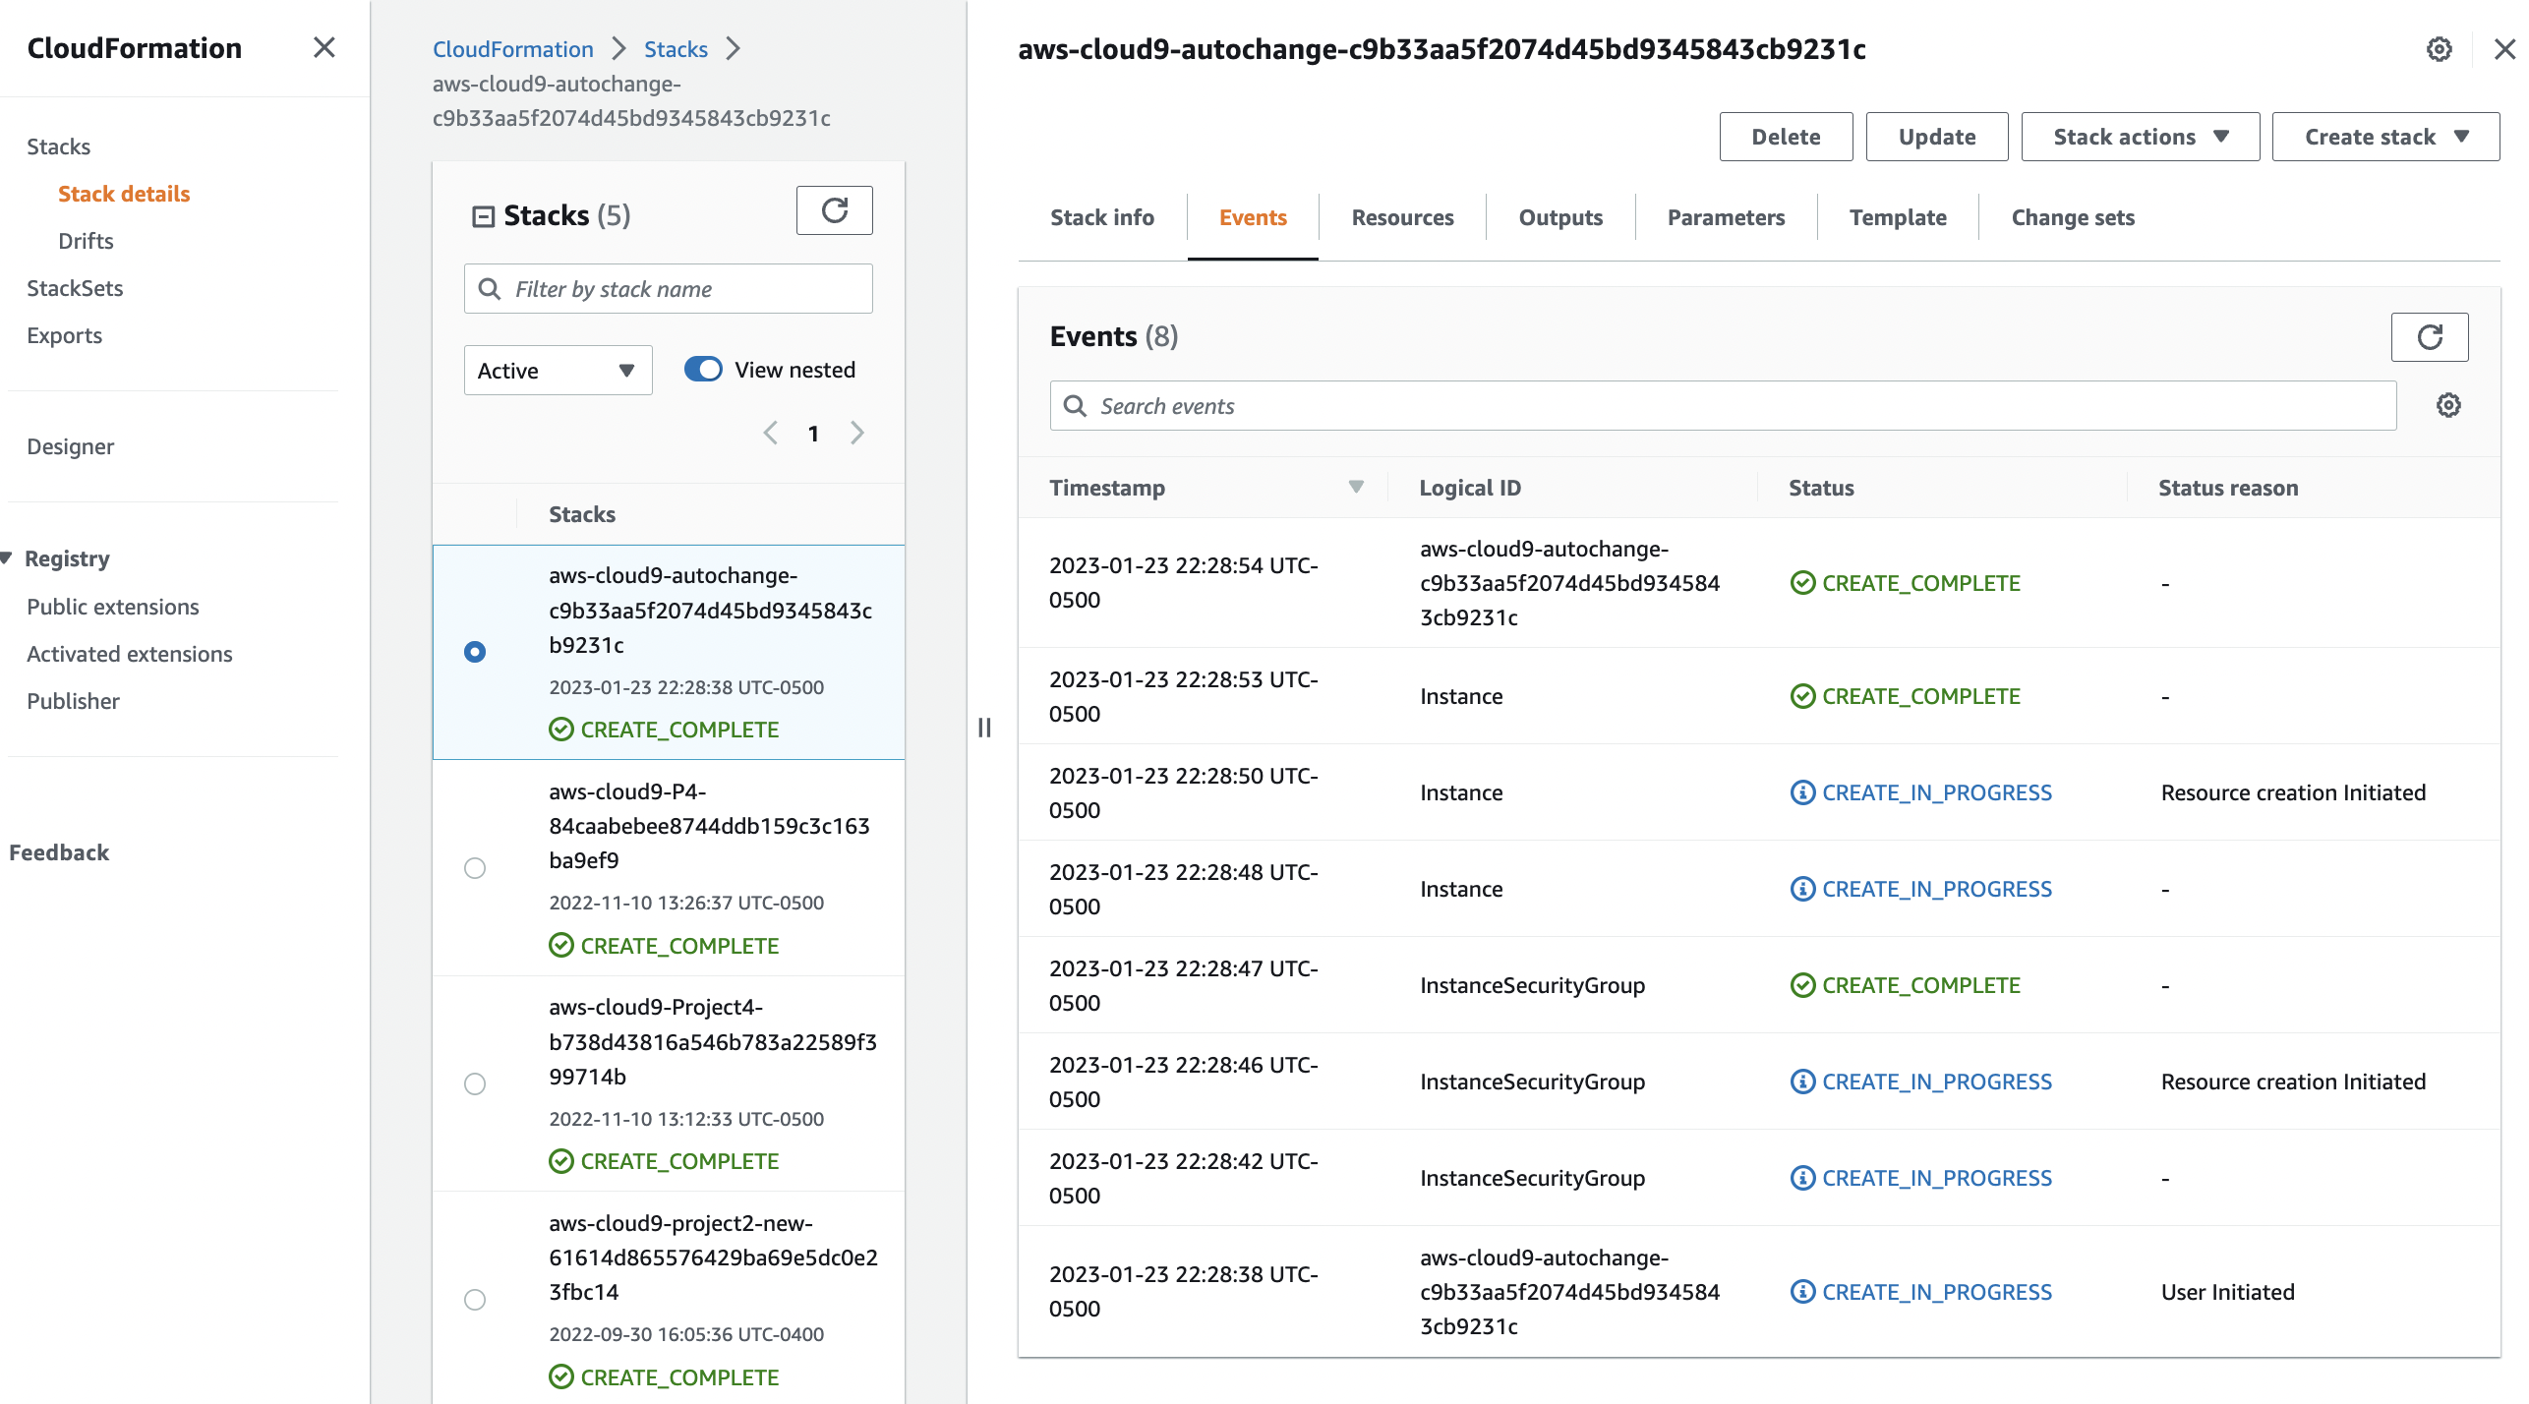Viewport: 2529px width, 1404px height.
Task: Follow the CloudFormation breadcrumb link
Action: tap(512, 49)
